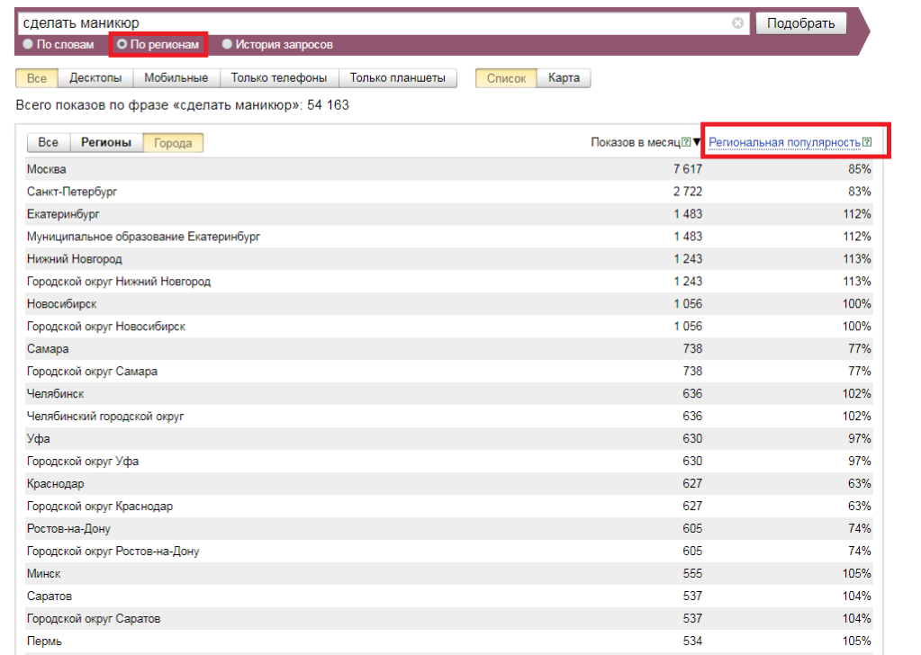Toggle sort arrow beside Показов в месяц
This screenshot has width=921, height=655.
click(x=697, y=142)
